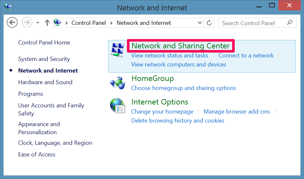Close the Network and Internet window

click(289, 5)
